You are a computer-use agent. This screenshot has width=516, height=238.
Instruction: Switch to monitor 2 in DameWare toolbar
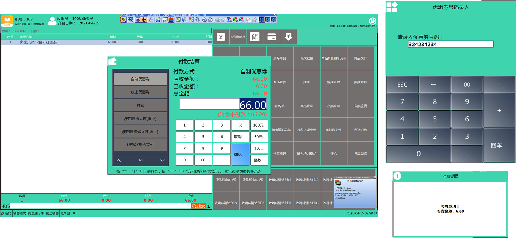[268, 20]
